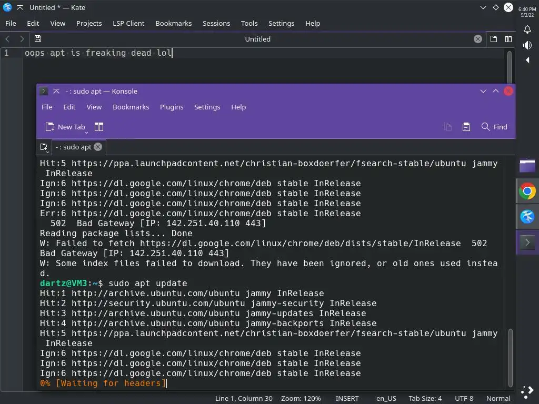Open Konsole's Help menu

(x=238, y=107)
